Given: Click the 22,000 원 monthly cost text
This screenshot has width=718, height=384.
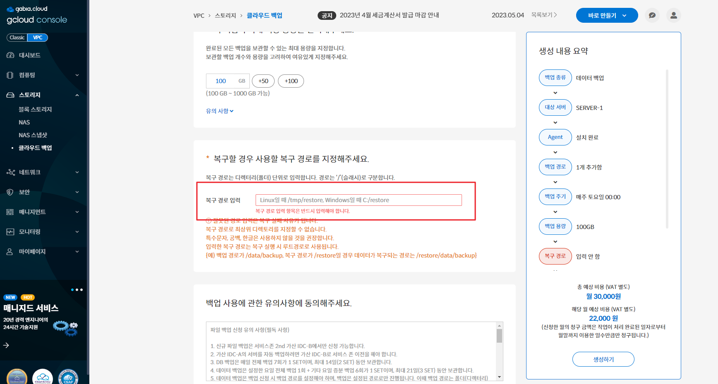Looking at the screenshot, I should (x=603, y=318).
